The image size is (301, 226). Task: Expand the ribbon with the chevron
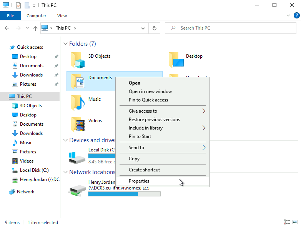(x=288, y=15)
